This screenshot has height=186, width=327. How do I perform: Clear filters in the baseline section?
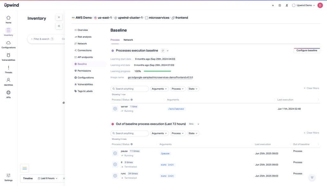[x=311, y=88]
